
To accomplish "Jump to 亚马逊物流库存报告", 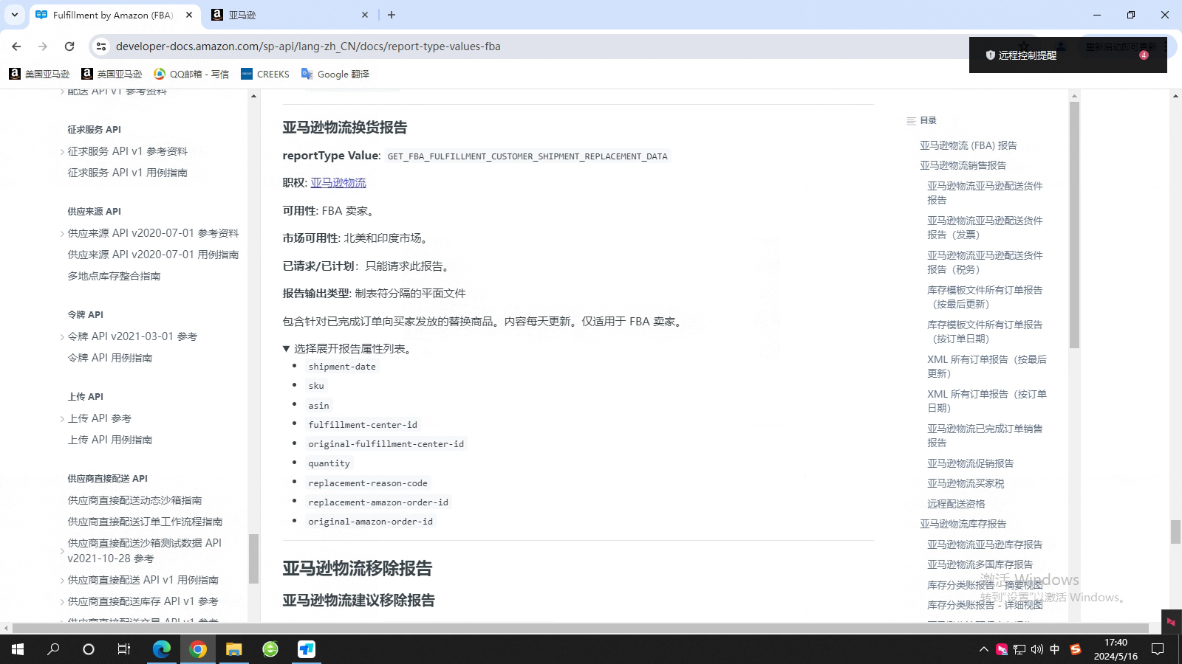I will point(963,524).
